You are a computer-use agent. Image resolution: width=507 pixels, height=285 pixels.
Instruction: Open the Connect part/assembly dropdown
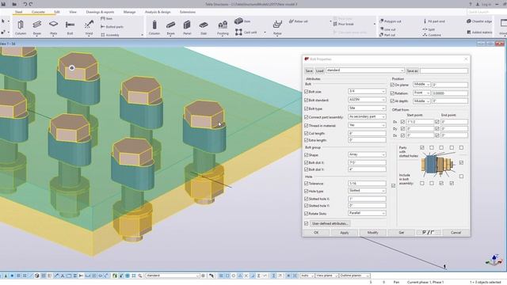[x=367, y=116]
